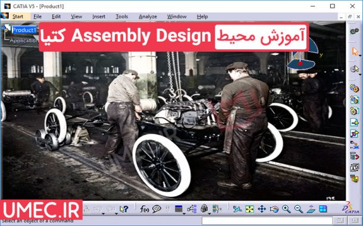
Task: Open the Tools menu
Action: pos(122,17)
